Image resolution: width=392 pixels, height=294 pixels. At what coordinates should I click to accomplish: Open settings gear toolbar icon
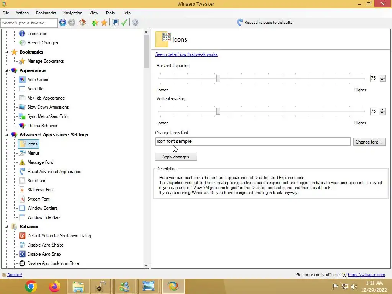tap(135, 23)
